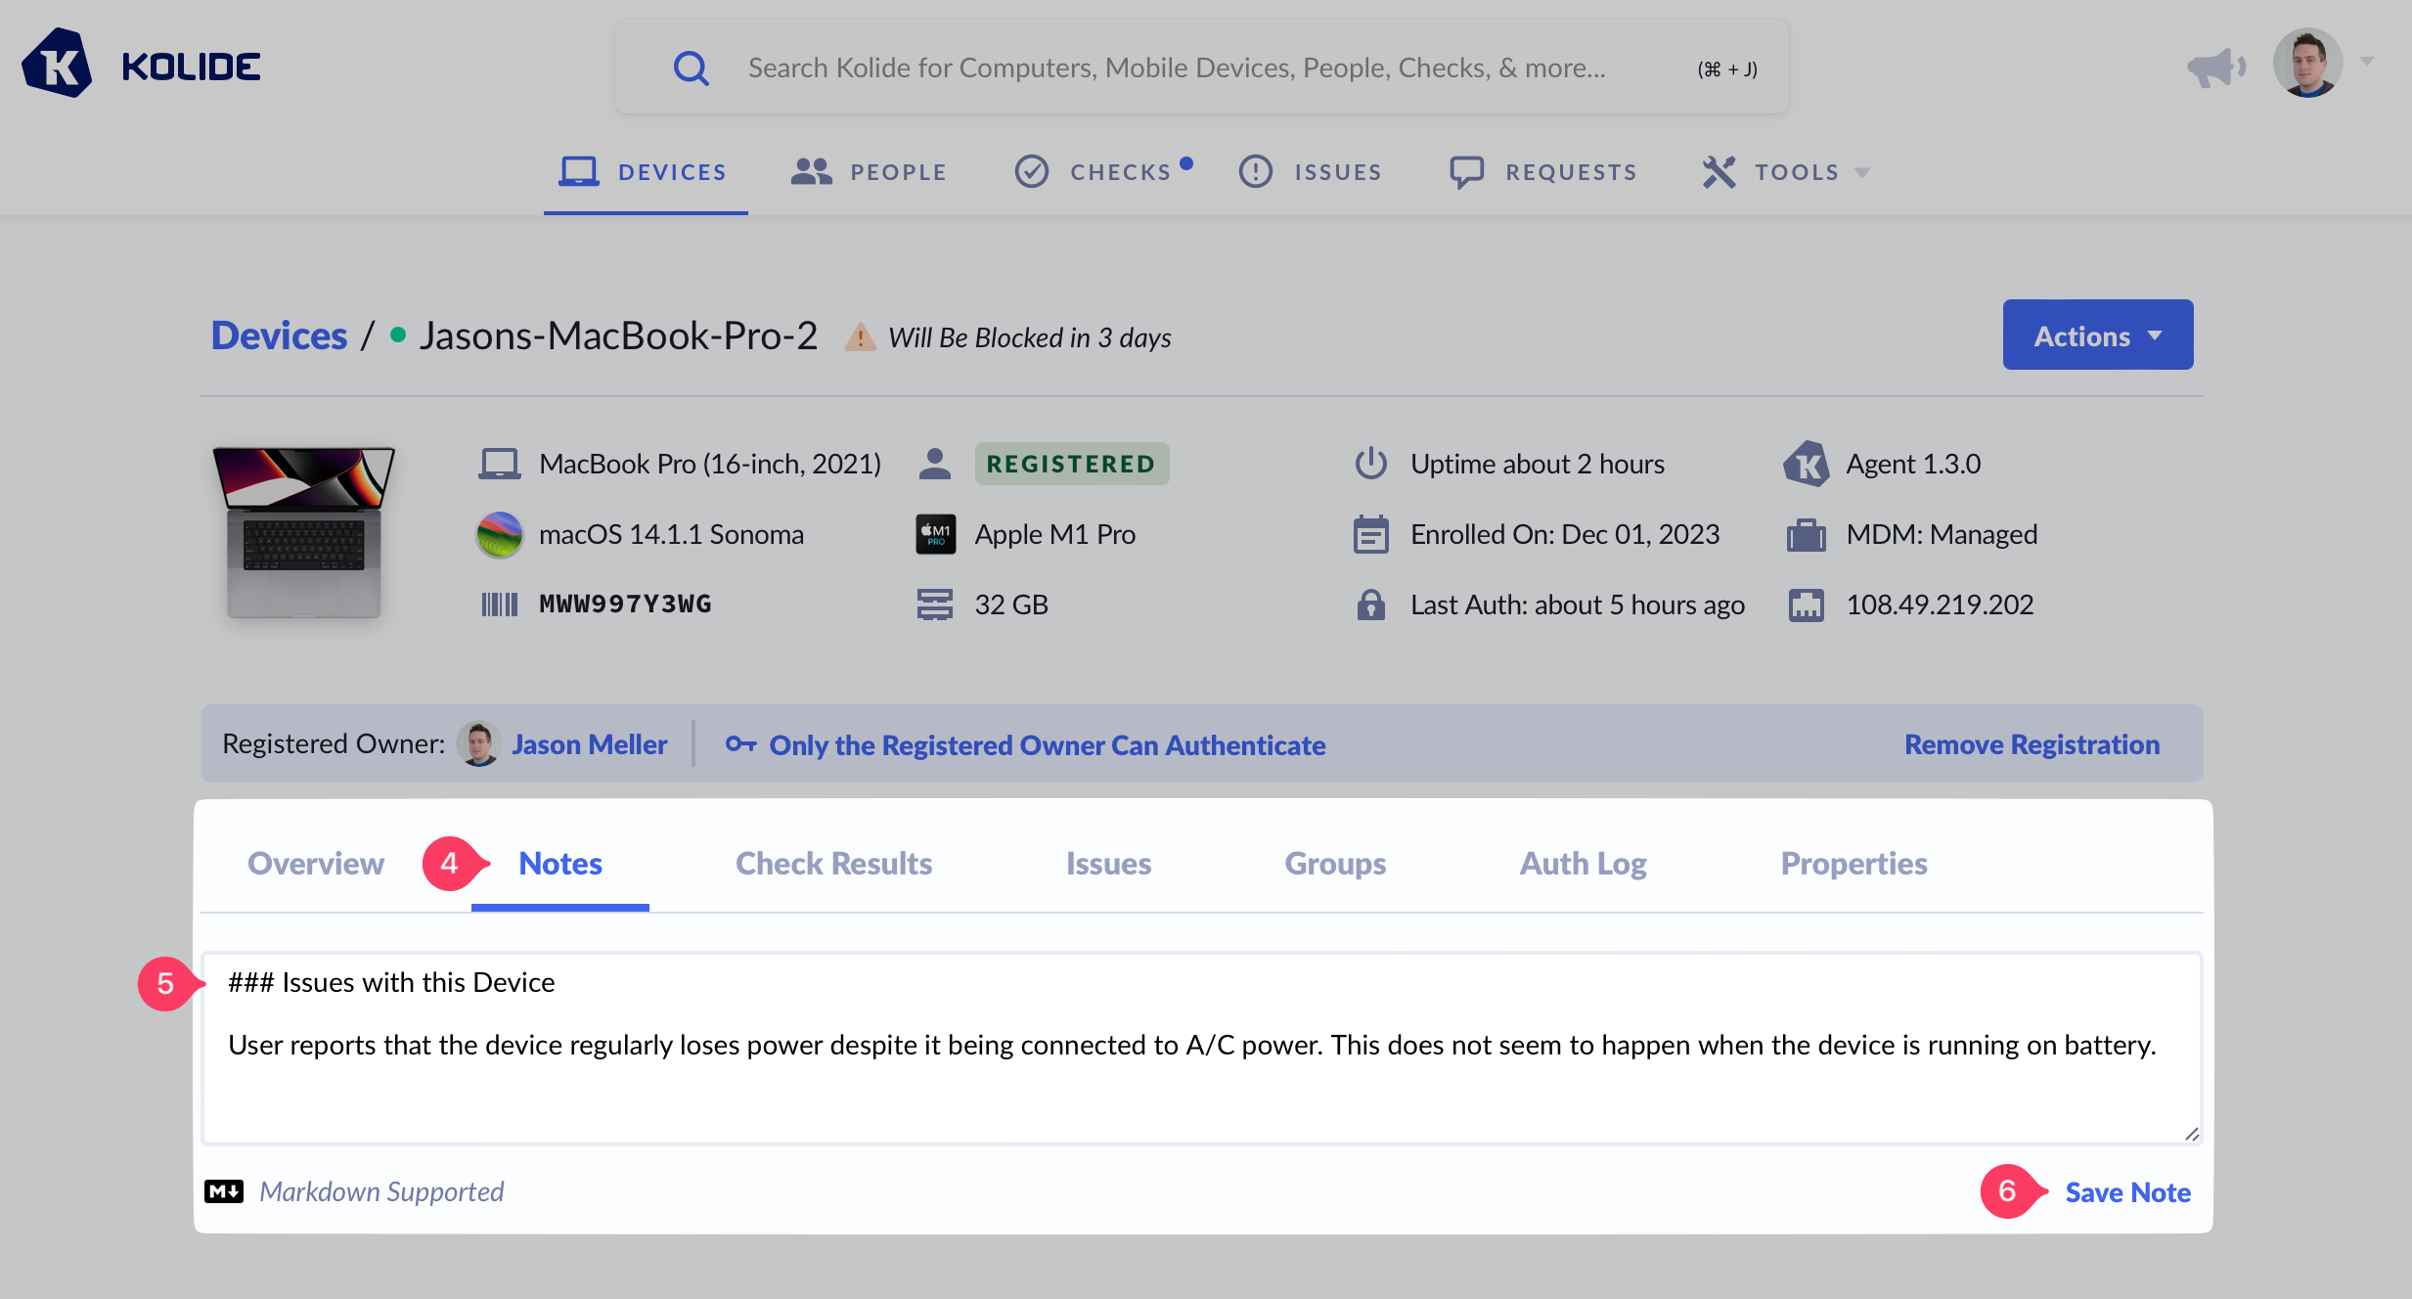Click the Kolide agent version icon
The width and height of the screenshot is (2412, 1299).
(1806, 464)
